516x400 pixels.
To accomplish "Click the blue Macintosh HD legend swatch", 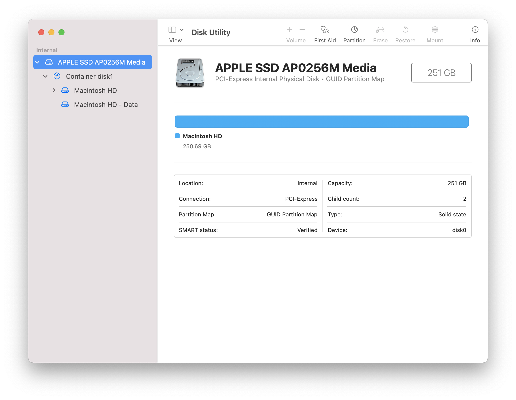I will pyautogui.click(x=177, y=136).
